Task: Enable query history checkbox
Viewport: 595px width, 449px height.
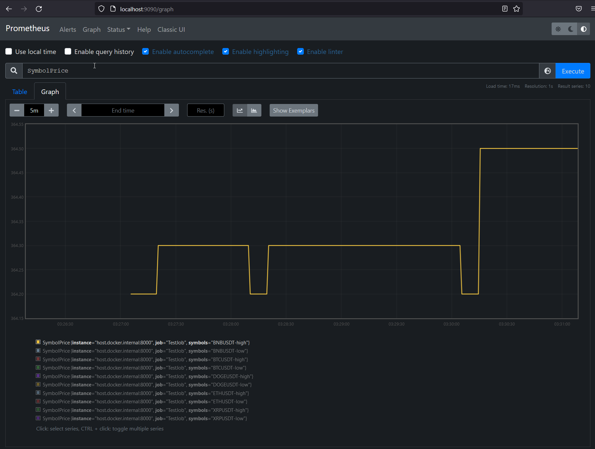Action: 68,51
